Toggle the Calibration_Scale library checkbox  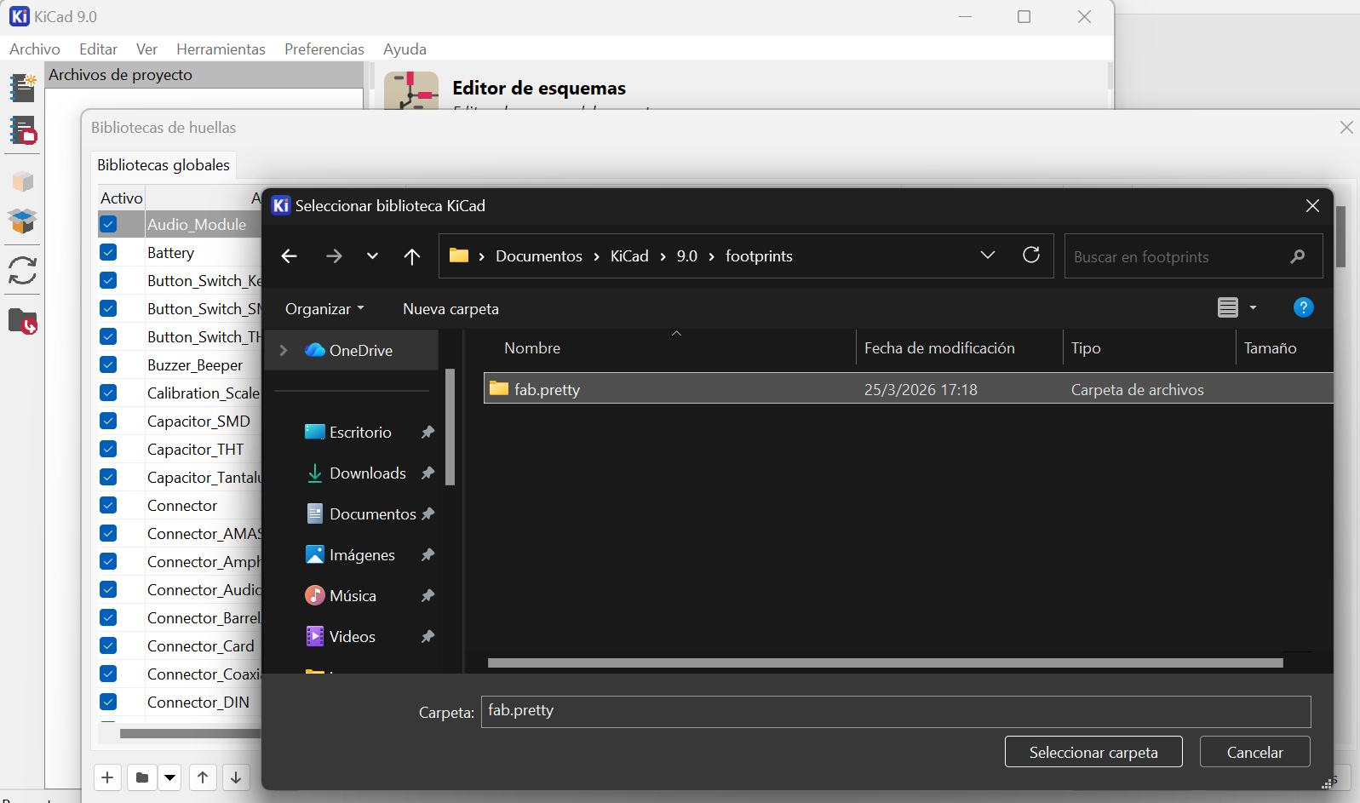click(108, 393)
